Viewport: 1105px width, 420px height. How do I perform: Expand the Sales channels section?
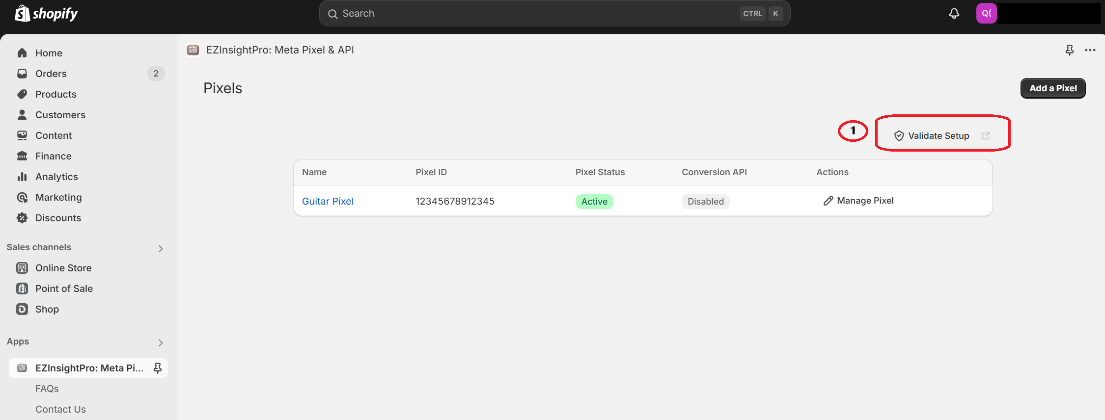pyautogui.click(x=161, y=248)
